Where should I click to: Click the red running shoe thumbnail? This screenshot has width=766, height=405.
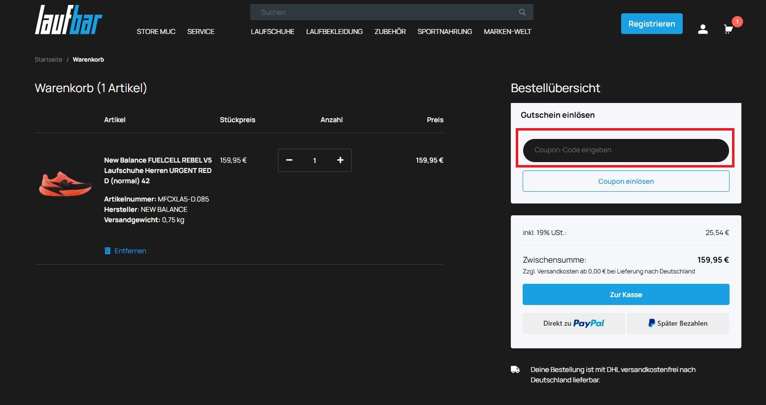[65, 184]
